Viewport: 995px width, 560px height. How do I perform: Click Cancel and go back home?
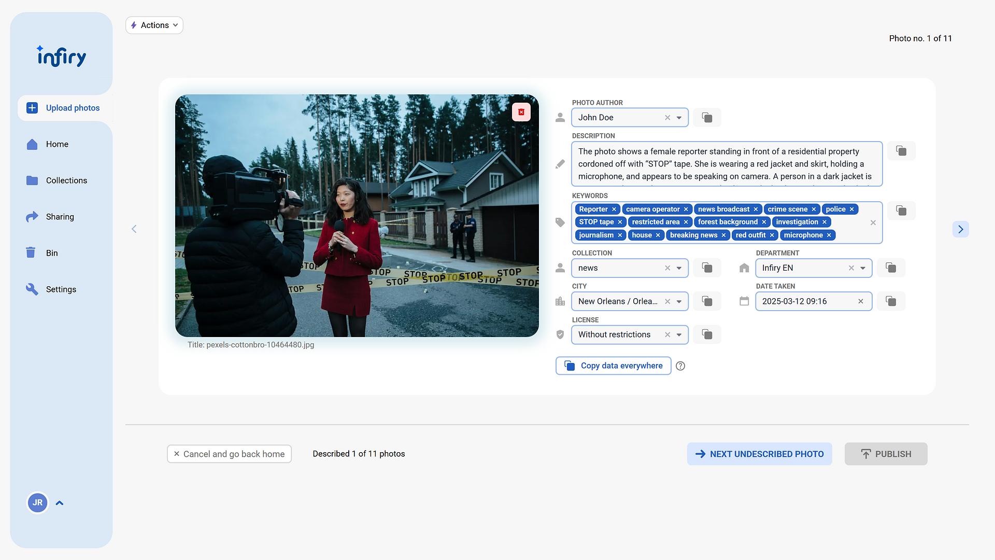coord(229,454)
